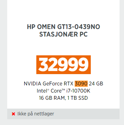Viewport: 124px width, 125px height.
Task: Click the NVIDIA GeForce RTX graphics spec line
Action: 63,84
